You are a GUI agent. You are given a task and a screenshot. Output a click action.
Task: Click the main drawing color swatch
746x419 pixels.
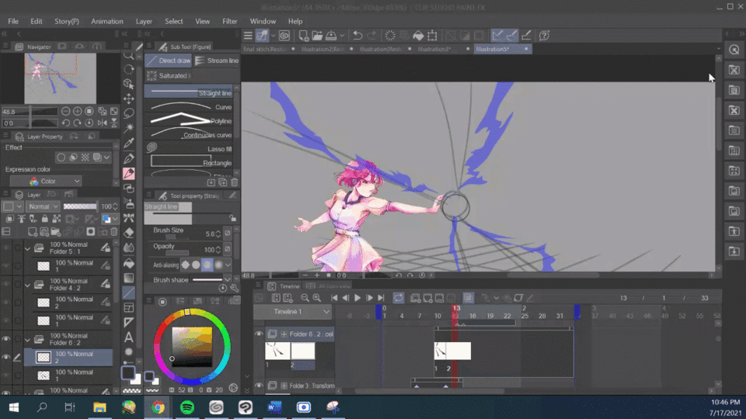tap(128, 373)
